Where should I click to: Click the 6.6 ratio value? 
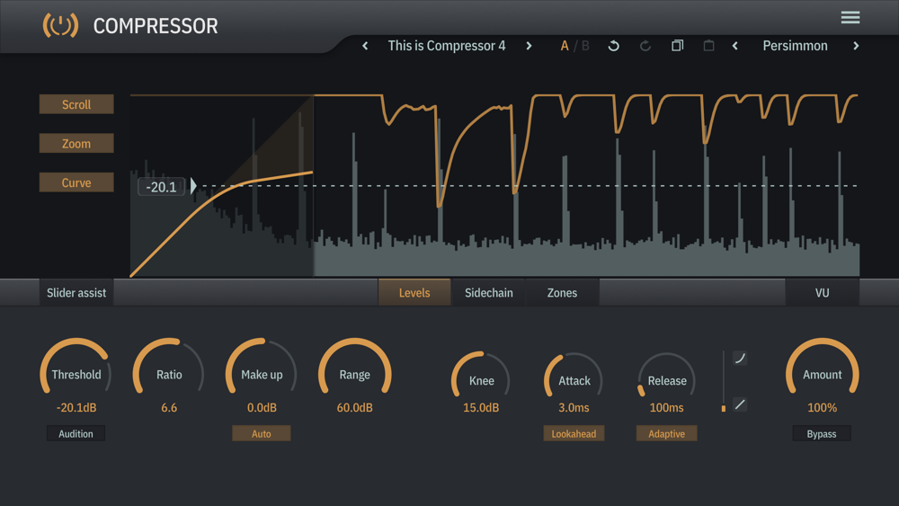(x=169, y=407)
